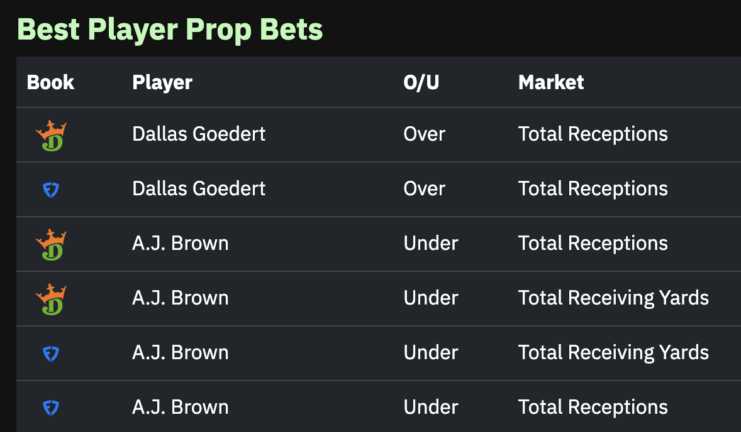This screenshot has height=432, width=741.
Task: Click Over in DraftKings Dallas Goedert row
Action: 425,134
